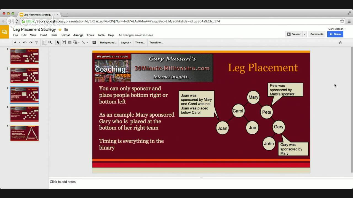The image size is (353, 198).
Task: Collapse the menus with double chevron
Action: tap(340, 43)
